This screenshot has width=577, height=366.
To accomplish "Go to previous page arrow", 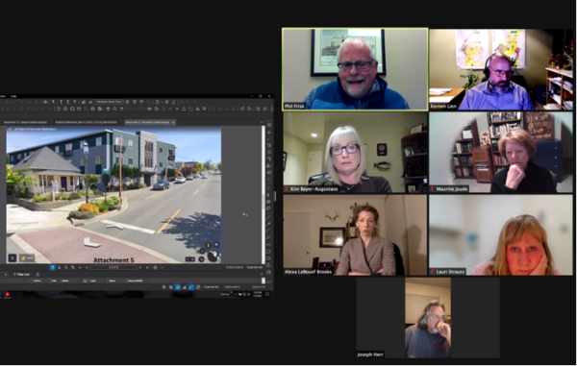I will pyautogui.click(x=87, y=267).
